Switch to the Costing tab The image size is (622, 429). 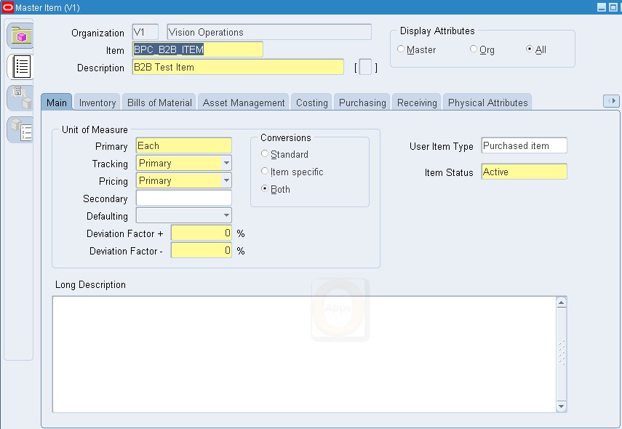point(311,103)
